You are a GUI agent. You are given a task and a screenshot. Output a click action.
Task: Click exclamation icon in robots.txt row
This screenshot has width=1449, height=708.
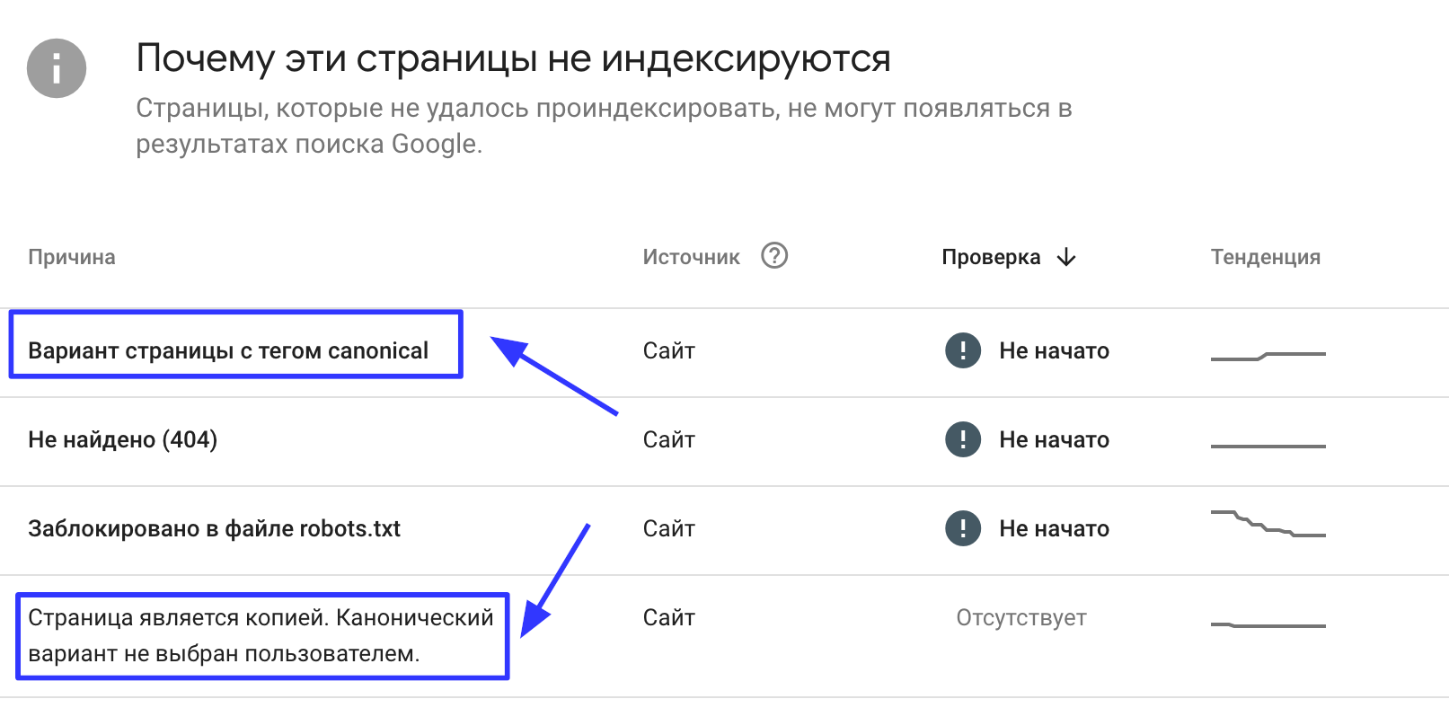[x=963, y=528]
